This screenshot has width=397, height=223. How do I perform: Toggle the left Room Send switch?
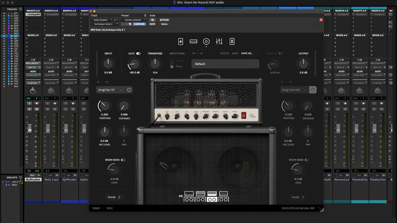coord(123,160)
